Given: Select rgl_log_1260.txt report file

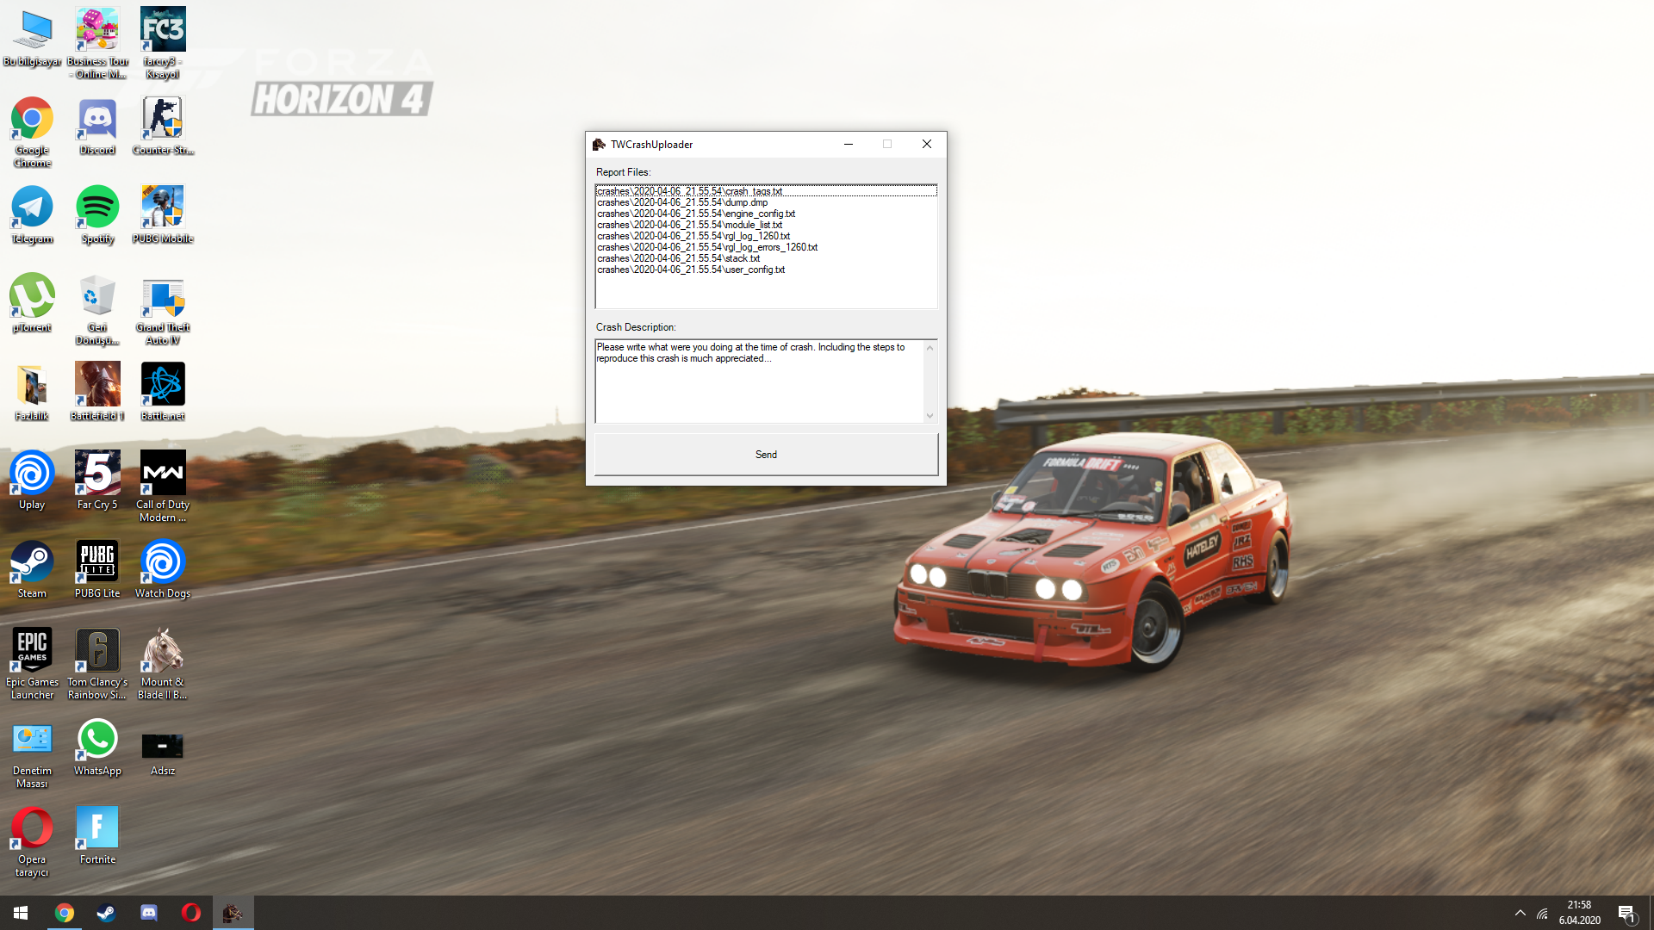Looking at the screenshot, I should pos(766,236).
